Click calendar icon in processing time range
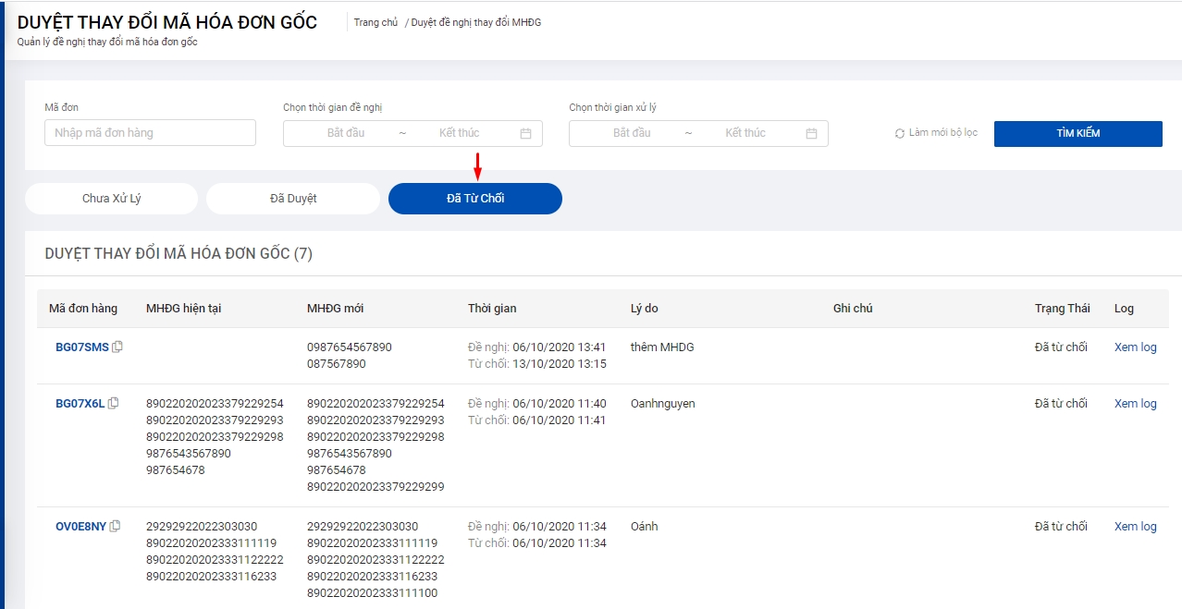The image size is (1182, 609). [x=811, y=133]
